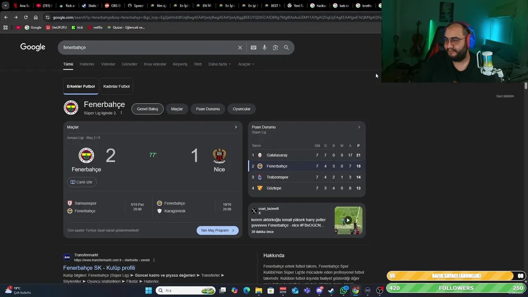
Task: Click the Geri bildirim link
Action: point(505,96)
